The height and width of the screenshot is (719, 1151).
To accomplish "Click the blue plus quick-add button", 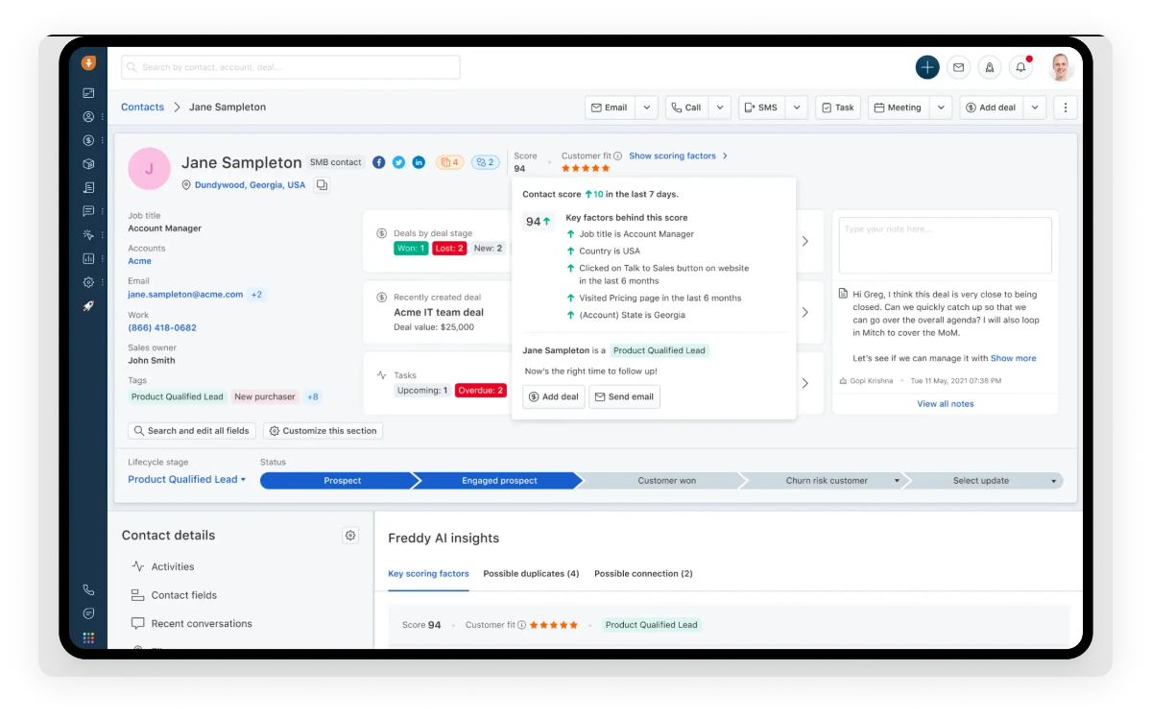I will (x=927, y=67).
